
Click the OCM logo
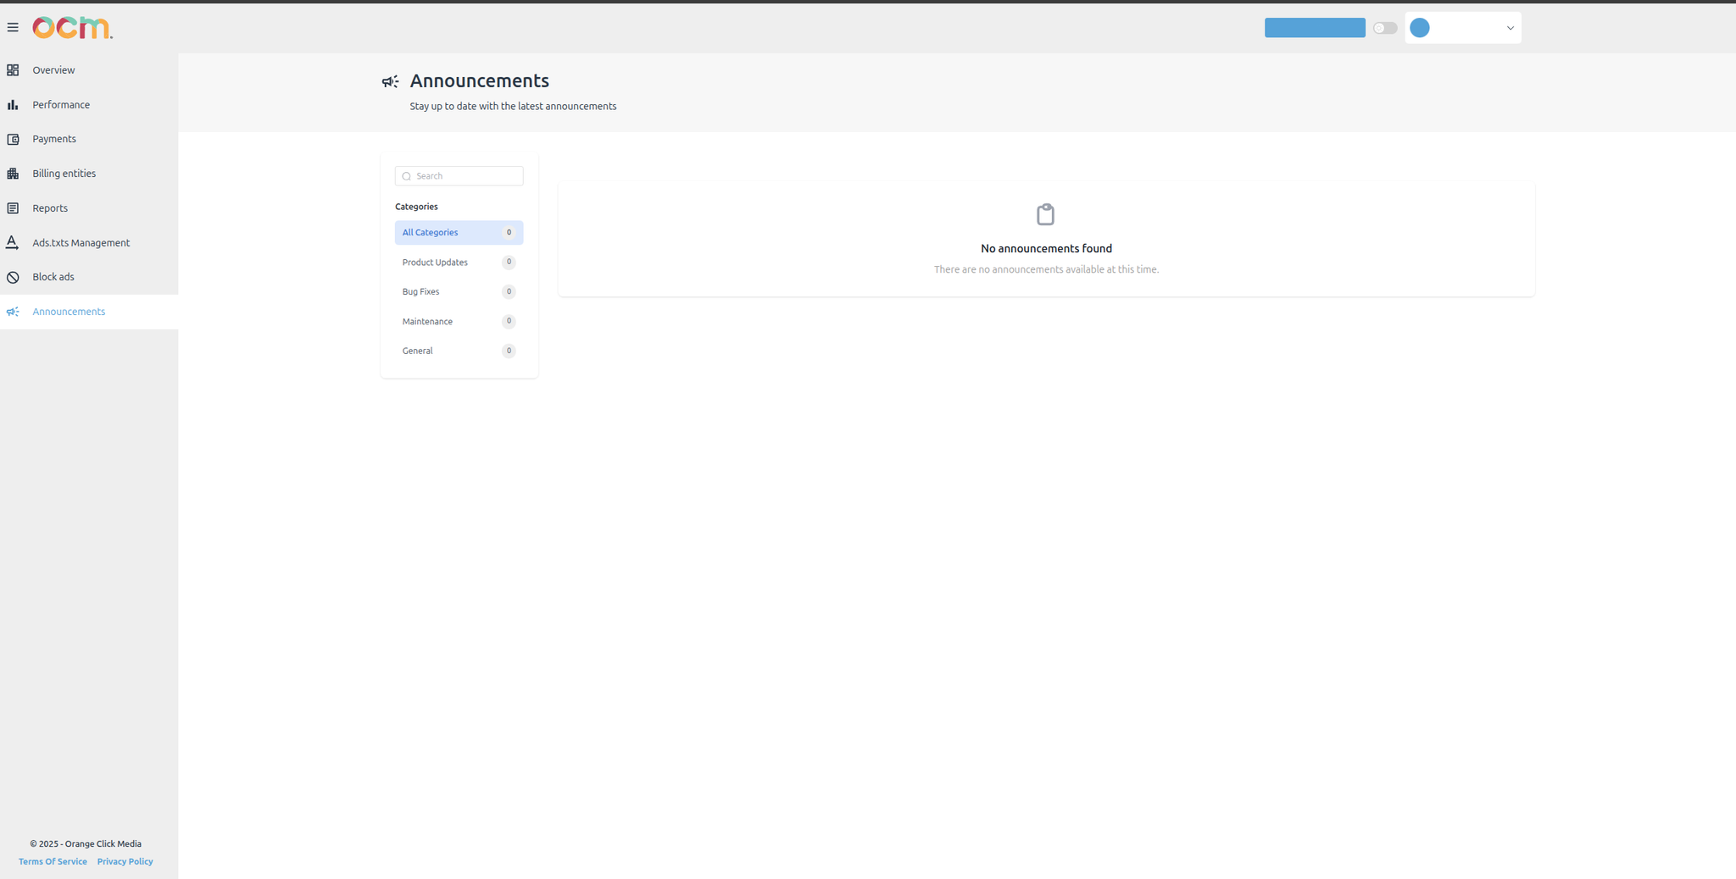pos(72,28)
